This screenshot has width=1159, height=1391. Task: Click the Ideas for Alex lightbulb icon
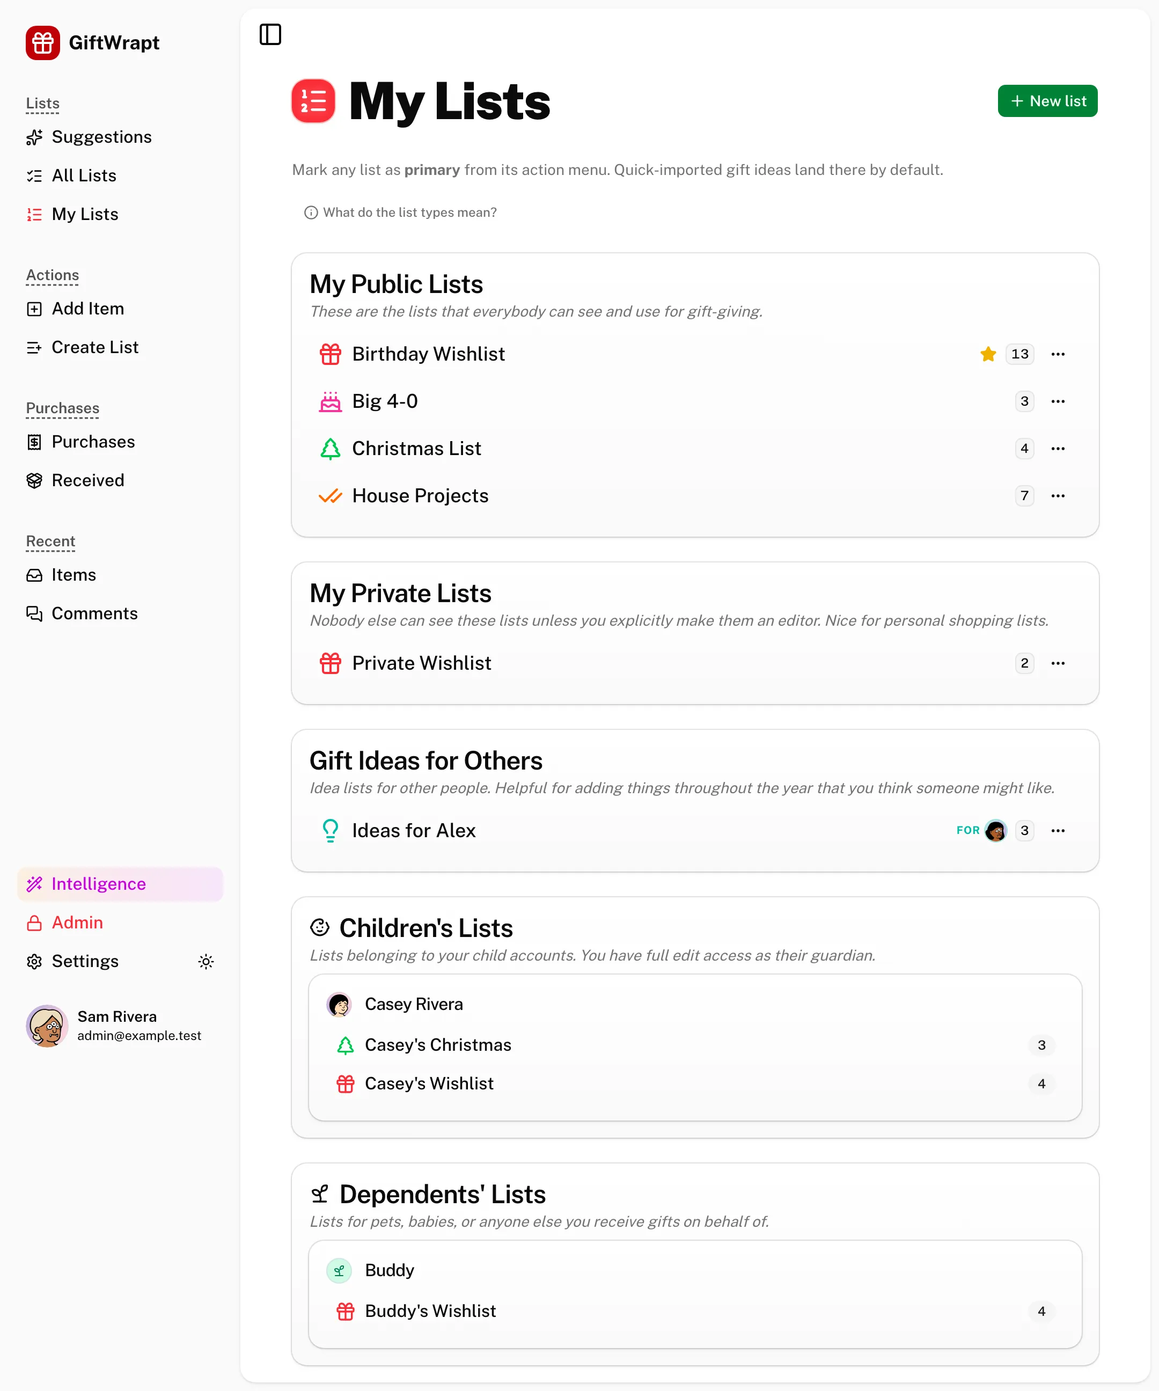pyautogui.click(x=331, y=831)
